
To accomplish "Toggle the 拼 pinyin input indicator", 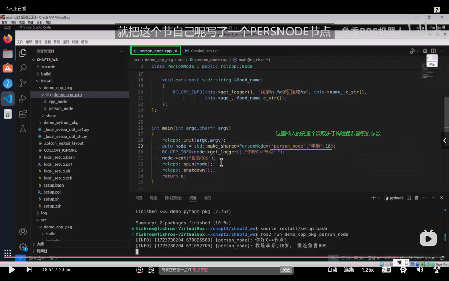I will pos(399,262).
